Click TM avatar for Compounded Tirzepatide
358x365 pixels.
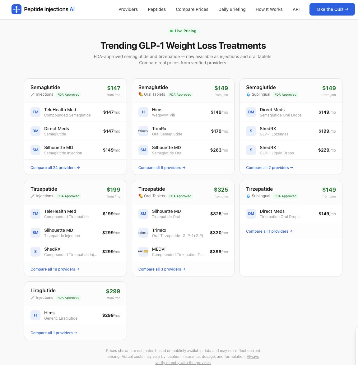coord(35,214)
